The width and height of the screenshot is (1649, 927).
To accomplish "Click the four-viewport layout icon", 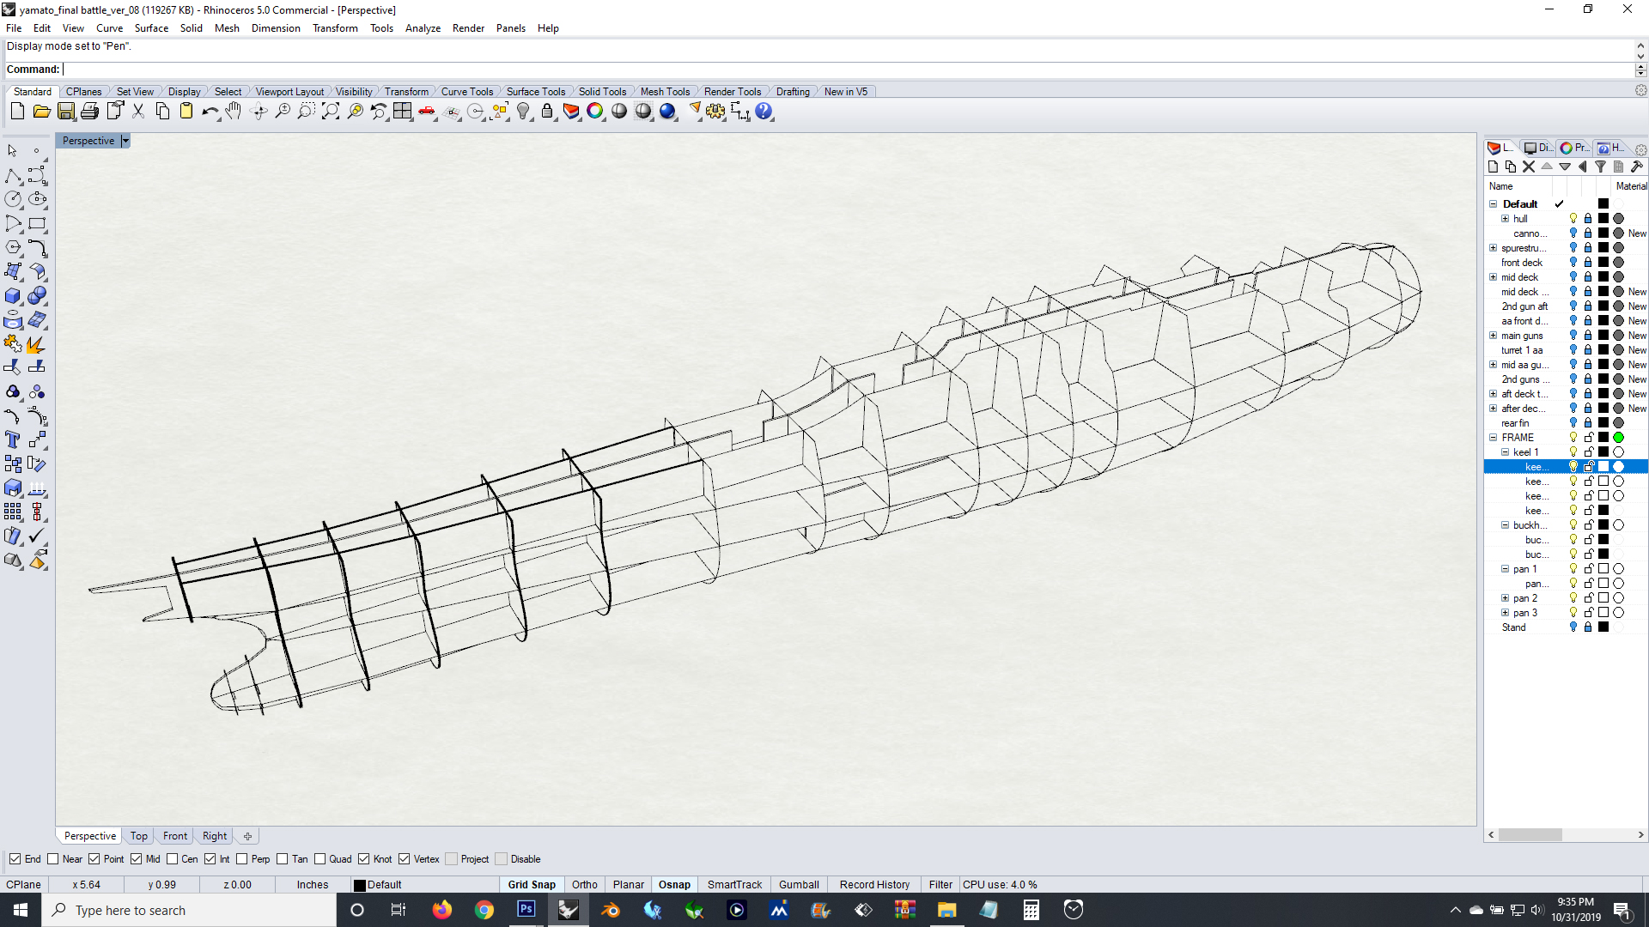I will pyautogui.click(x=403, y=112).
